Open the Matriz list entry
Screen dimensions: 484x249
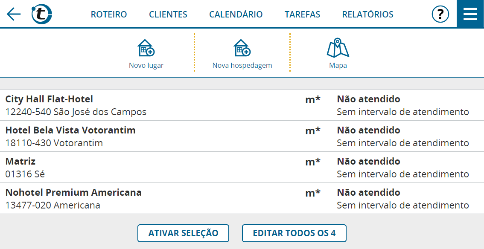(x=242, y=167)
